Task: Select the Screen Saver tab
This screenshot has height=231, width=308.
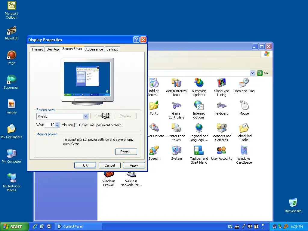Action: coord(72,49)
